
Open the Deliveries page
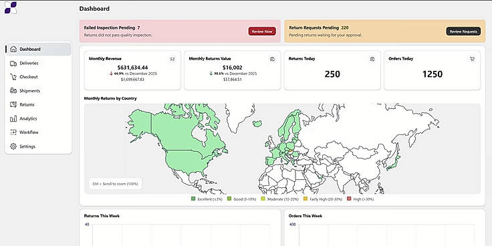point(39,64)
